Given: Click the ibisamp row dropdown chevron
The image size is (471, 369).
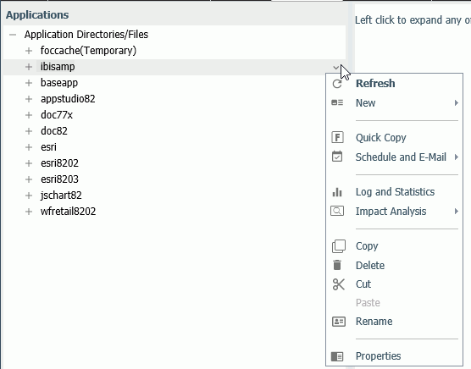Looking at the screenshot, I should (x=335, y=68).
